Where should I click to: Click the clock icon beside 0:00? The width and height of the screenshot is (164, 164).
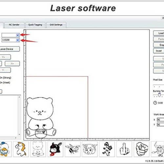point(155,103)
